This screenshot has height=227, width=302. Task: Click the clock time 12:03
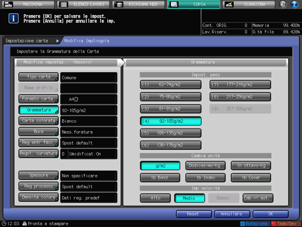11,223
